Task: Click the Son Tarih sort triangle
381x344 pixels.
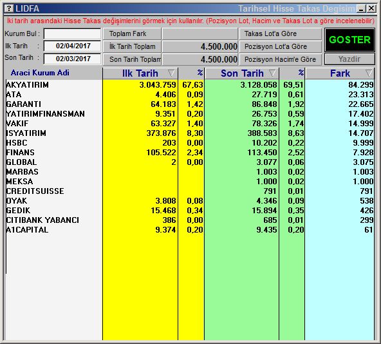Action: (272, 73)
